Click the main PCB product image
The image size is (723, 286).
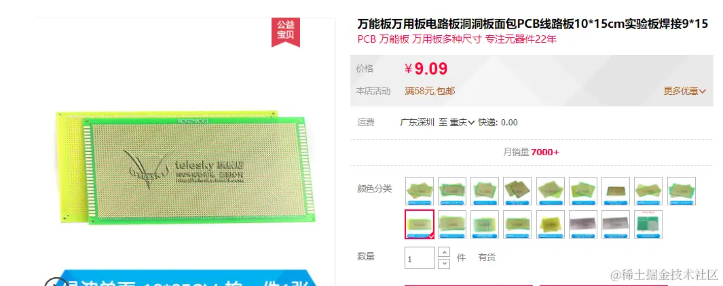click(x=186, y=166)
